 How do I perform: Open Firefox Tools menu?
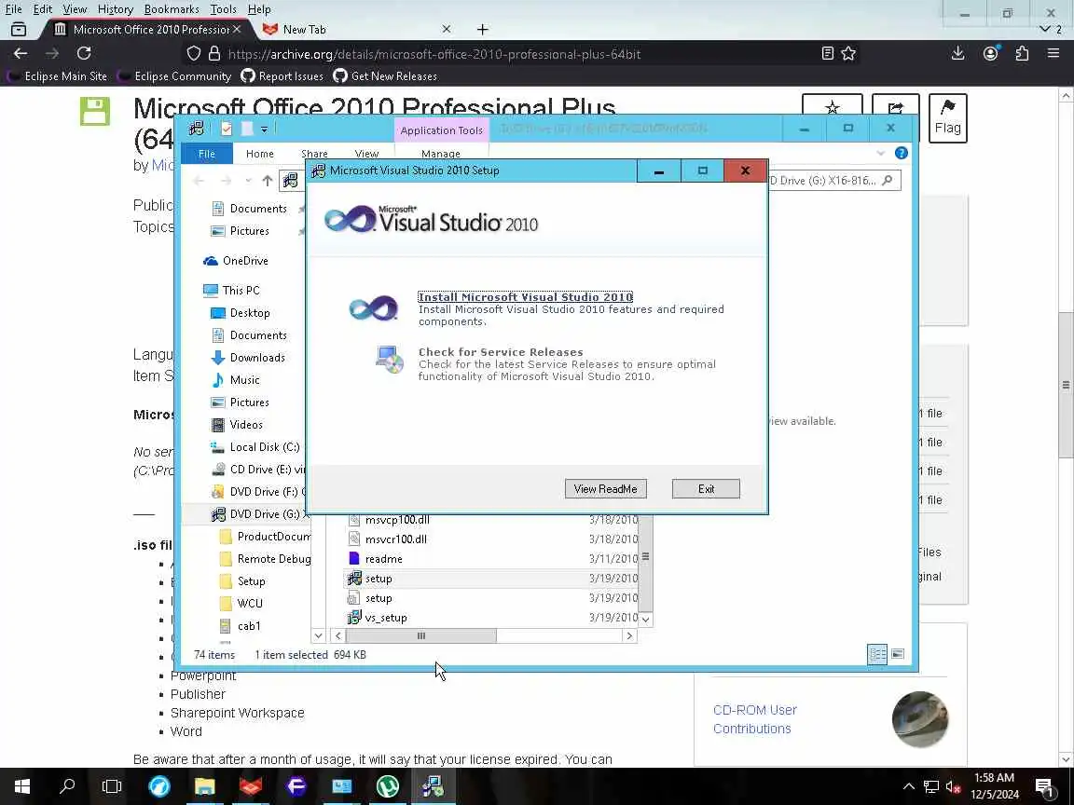pos(224,9)
